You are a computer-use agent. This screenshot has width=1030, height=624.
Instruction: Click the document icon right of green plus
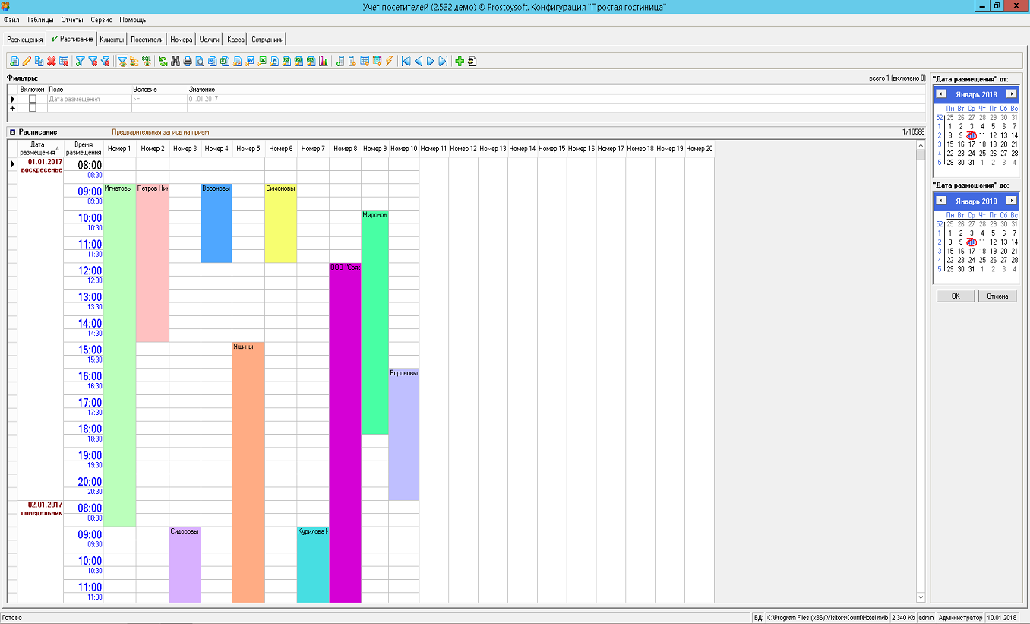coord(472,61)
